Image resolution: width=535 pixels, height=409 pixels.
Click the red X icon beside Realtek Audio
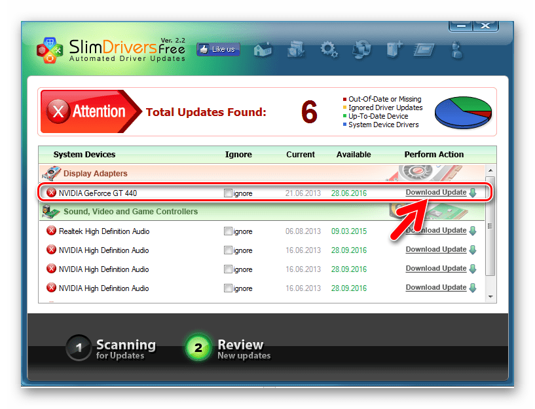(x=52, y=231)
